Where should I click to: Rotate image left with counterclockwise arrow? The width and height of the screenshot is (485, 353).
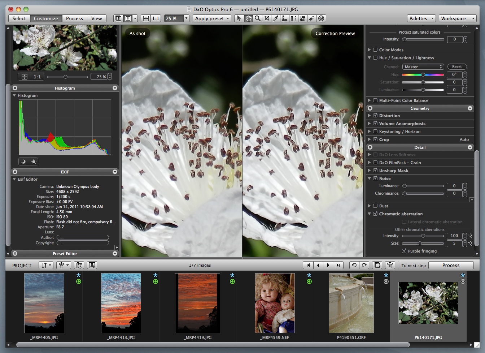354,265
